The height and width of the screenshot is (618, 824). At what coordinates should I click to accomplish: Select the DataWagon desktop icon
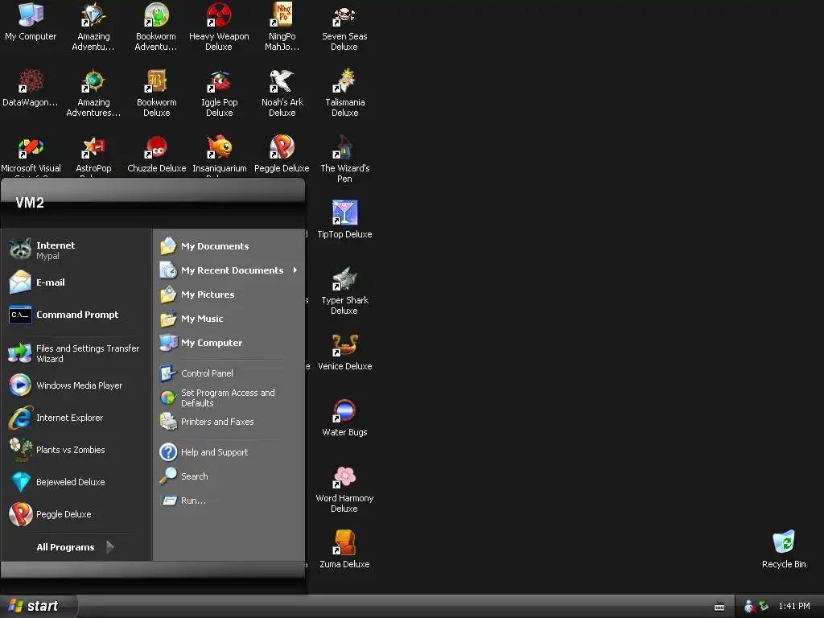31,88
